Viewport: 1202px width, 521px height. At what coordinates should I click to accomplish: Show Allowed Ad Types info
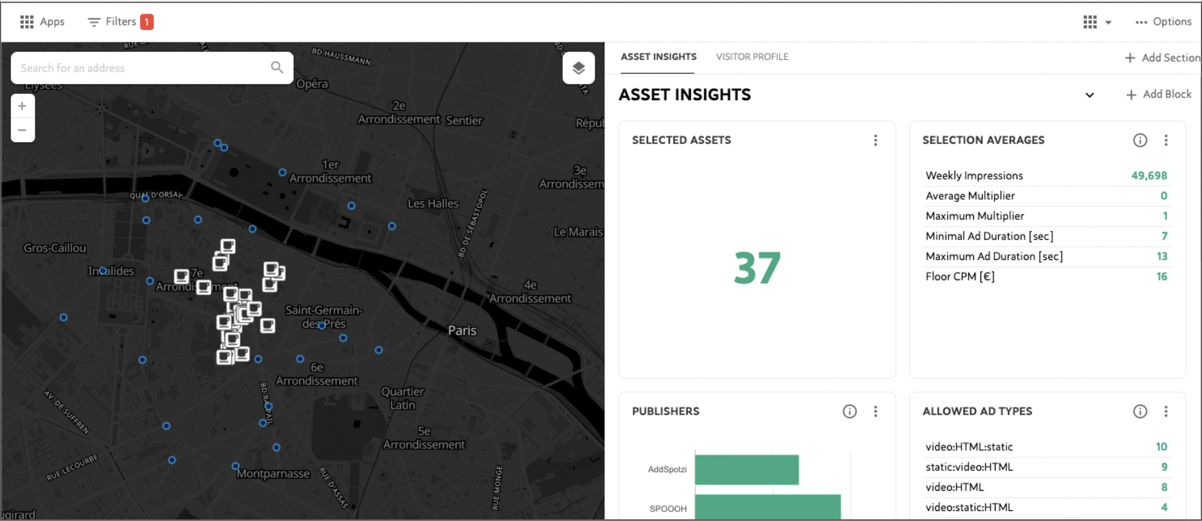coord(1140,411)
